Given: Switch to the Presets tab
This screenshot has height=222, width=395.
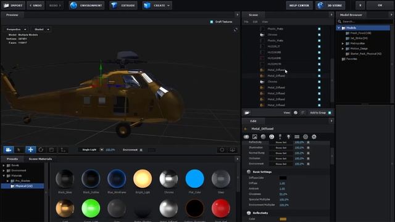Looking at the screenshot, I should [12, 159].
